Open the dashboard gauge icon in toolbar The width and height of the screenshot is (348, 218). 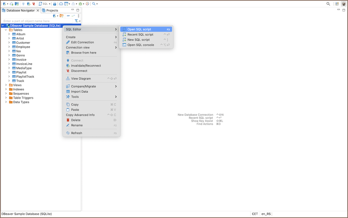(x=61, y=4)
